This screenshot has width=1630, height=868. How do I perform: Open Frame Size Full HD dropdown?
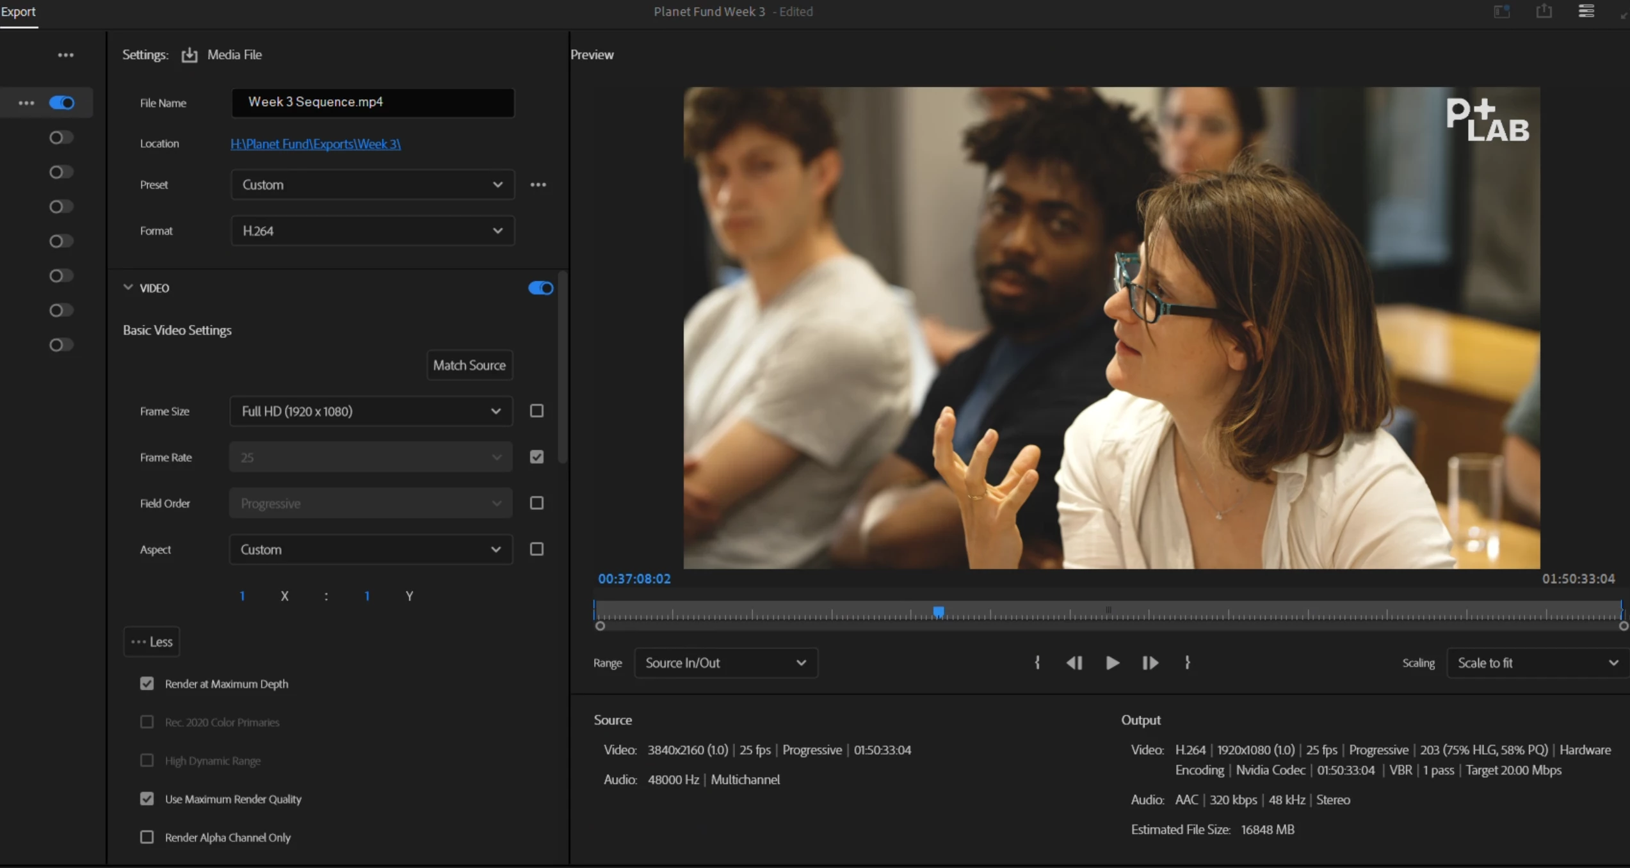coord(371,411)
